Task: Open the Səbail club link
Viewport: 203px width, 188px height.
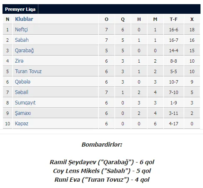Action: (22, 92)
